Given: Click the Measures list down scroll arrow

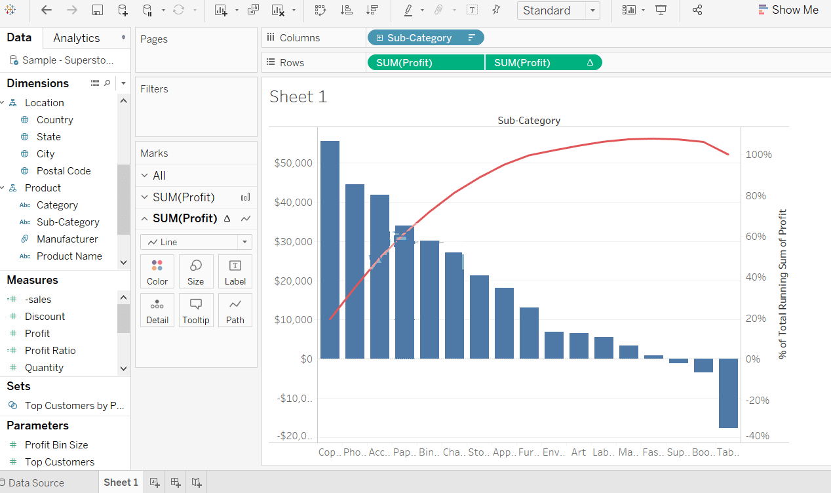Looking at the screenshot, I should coord(124,369).
